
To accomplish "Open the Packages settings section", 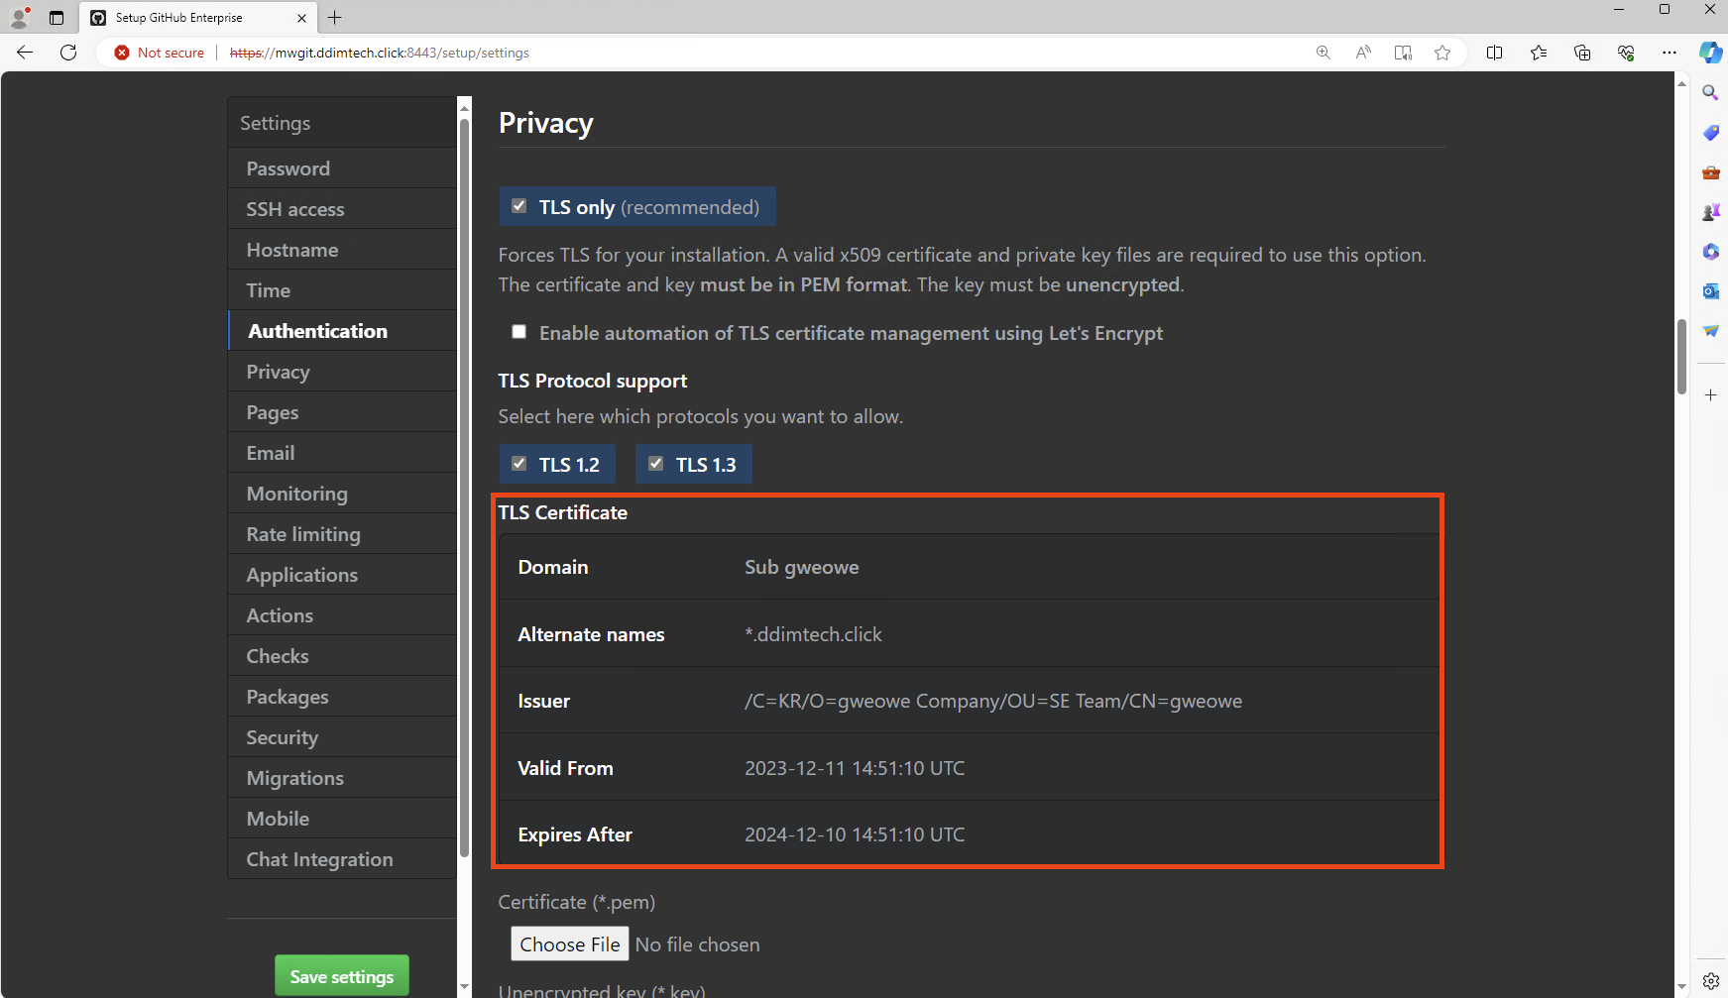I will pyautogui.click(x=342, y=697).
